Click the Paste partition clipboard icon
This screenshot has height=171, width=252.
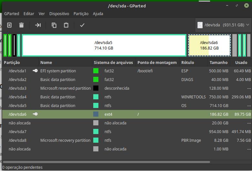coord(66,25)
